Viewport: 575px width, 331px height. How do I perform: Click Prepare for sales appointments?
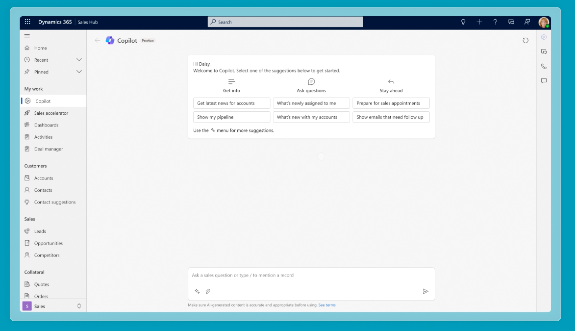[391, 103]
